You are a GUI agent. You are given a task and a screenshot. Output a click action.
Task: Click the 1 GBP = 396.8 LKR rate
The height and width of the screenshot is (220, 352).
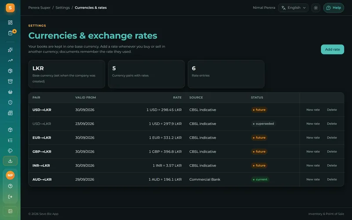[x=165, y=151]
